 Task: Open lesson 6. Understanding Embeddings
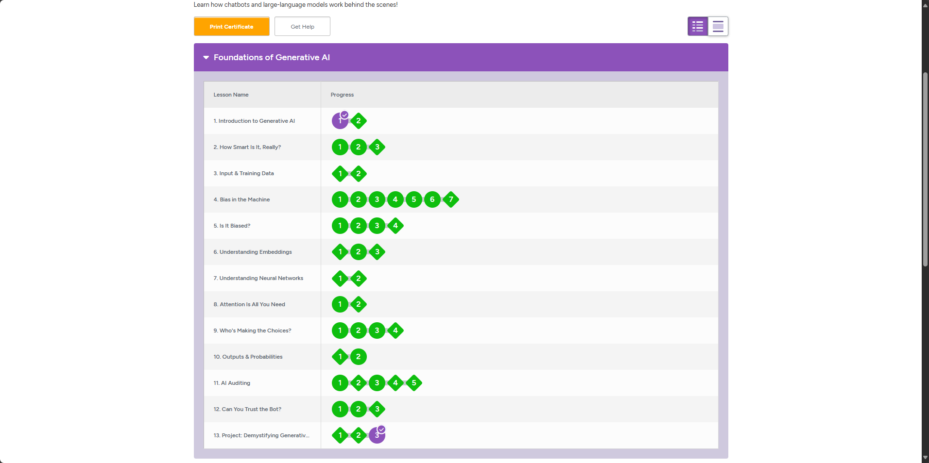pos(253,252)
